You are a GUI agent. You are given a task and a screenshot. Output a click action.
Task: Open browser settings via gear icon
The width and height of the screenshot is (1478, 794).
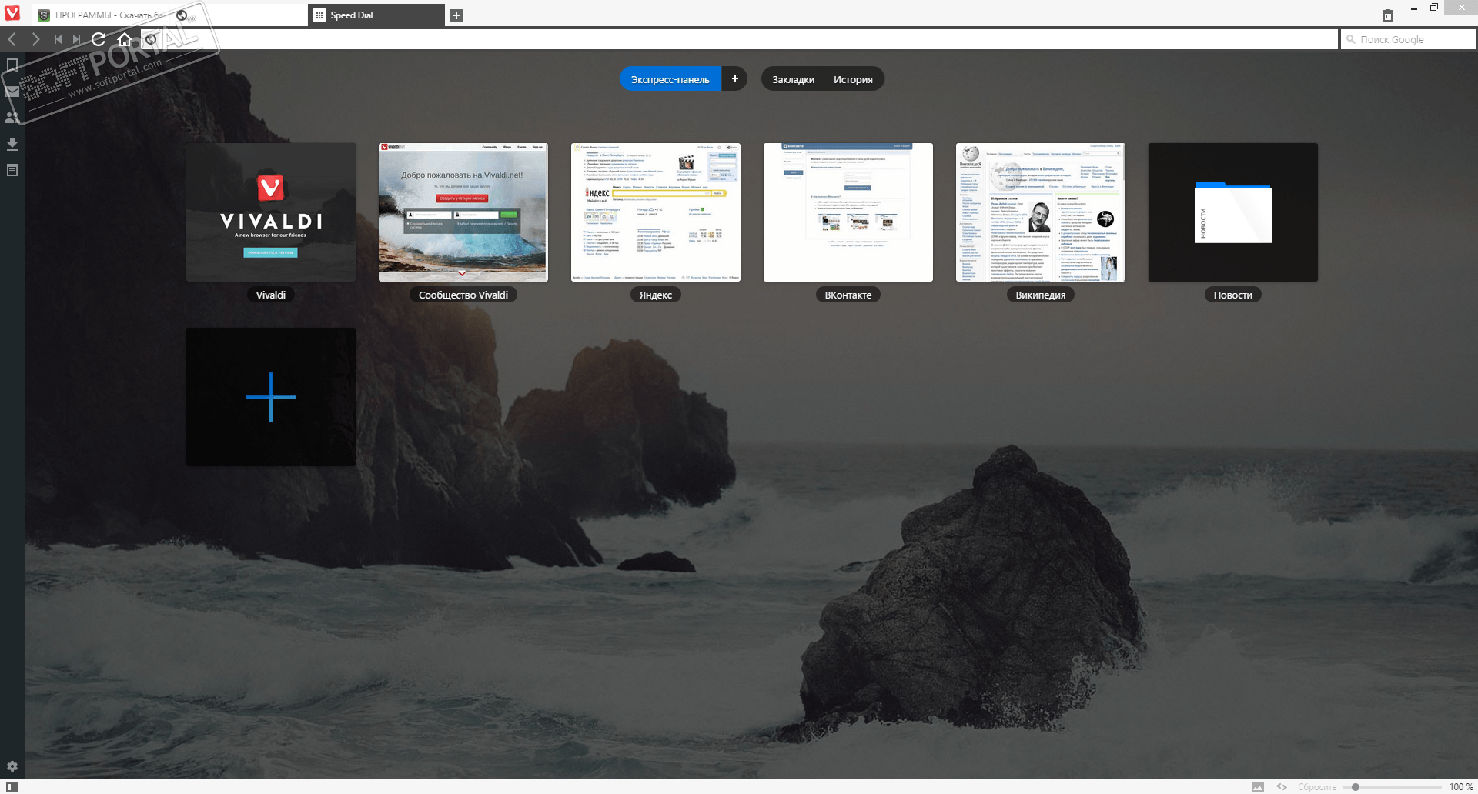click(x=12, y=766)
